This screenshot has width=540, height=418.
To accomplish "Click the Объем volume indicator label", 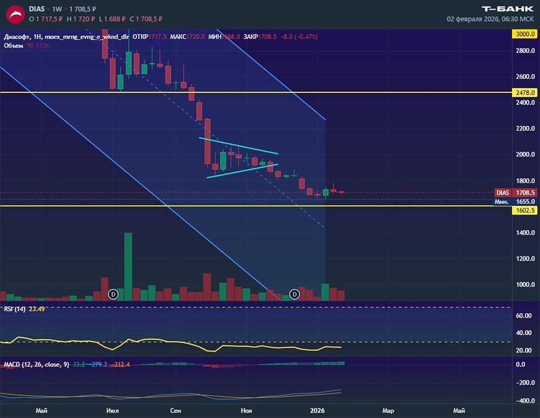I will [13, 45].
